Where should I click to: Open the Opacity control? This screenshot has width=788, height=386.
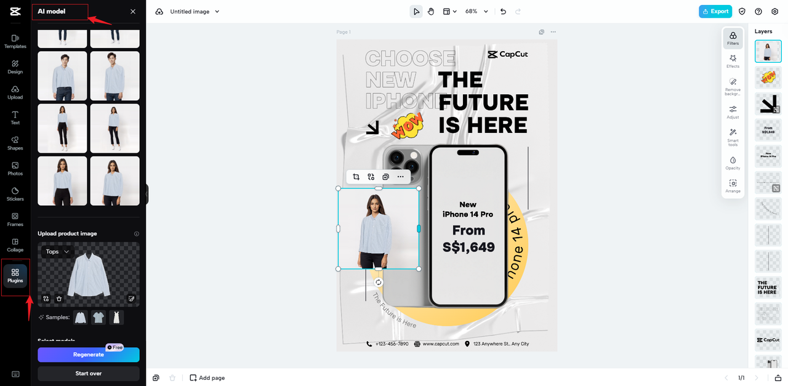pos(733,163)
